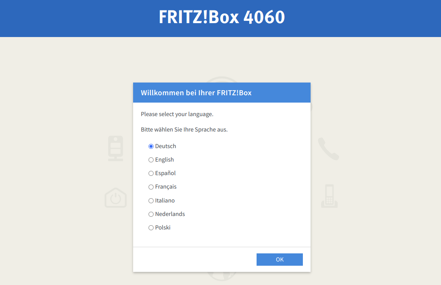Viewport: 441px width, 285px height.
Task: Click the Deutsch label text
Action: pyautogui.click(x=166, y=146)
